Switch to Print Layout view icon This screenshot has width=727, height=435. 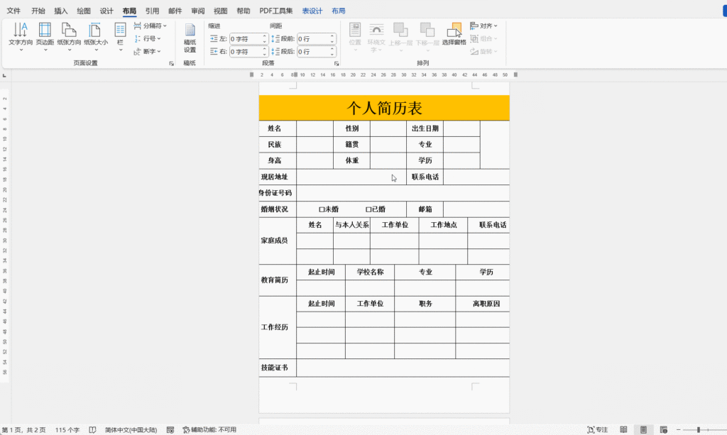click(x=643, y=430)
